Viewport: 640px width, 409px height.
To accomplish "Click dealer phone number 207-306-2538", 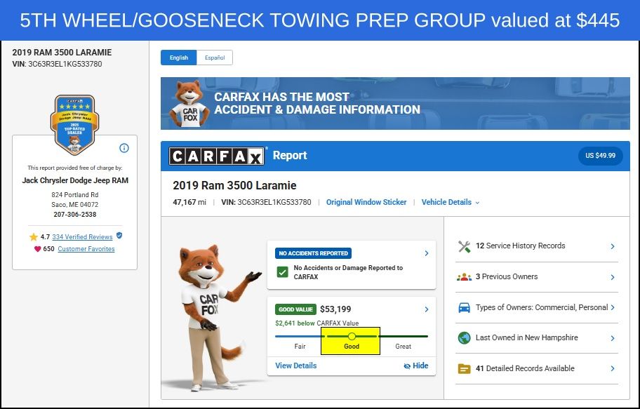I will 75,214.
